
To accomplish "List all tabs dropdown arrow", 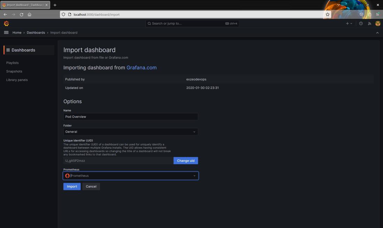I will [338, 5].
